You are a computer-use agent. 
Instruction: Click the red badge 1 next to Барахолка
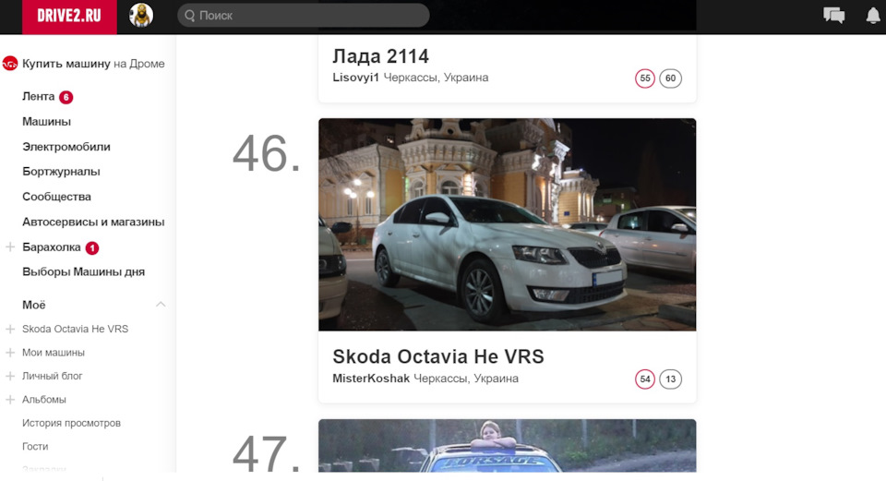click(92, 247)
